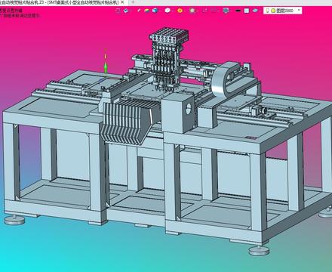Click the multicolor stacked layers icon
The image size is (332, 272).
tap(147, 11)
